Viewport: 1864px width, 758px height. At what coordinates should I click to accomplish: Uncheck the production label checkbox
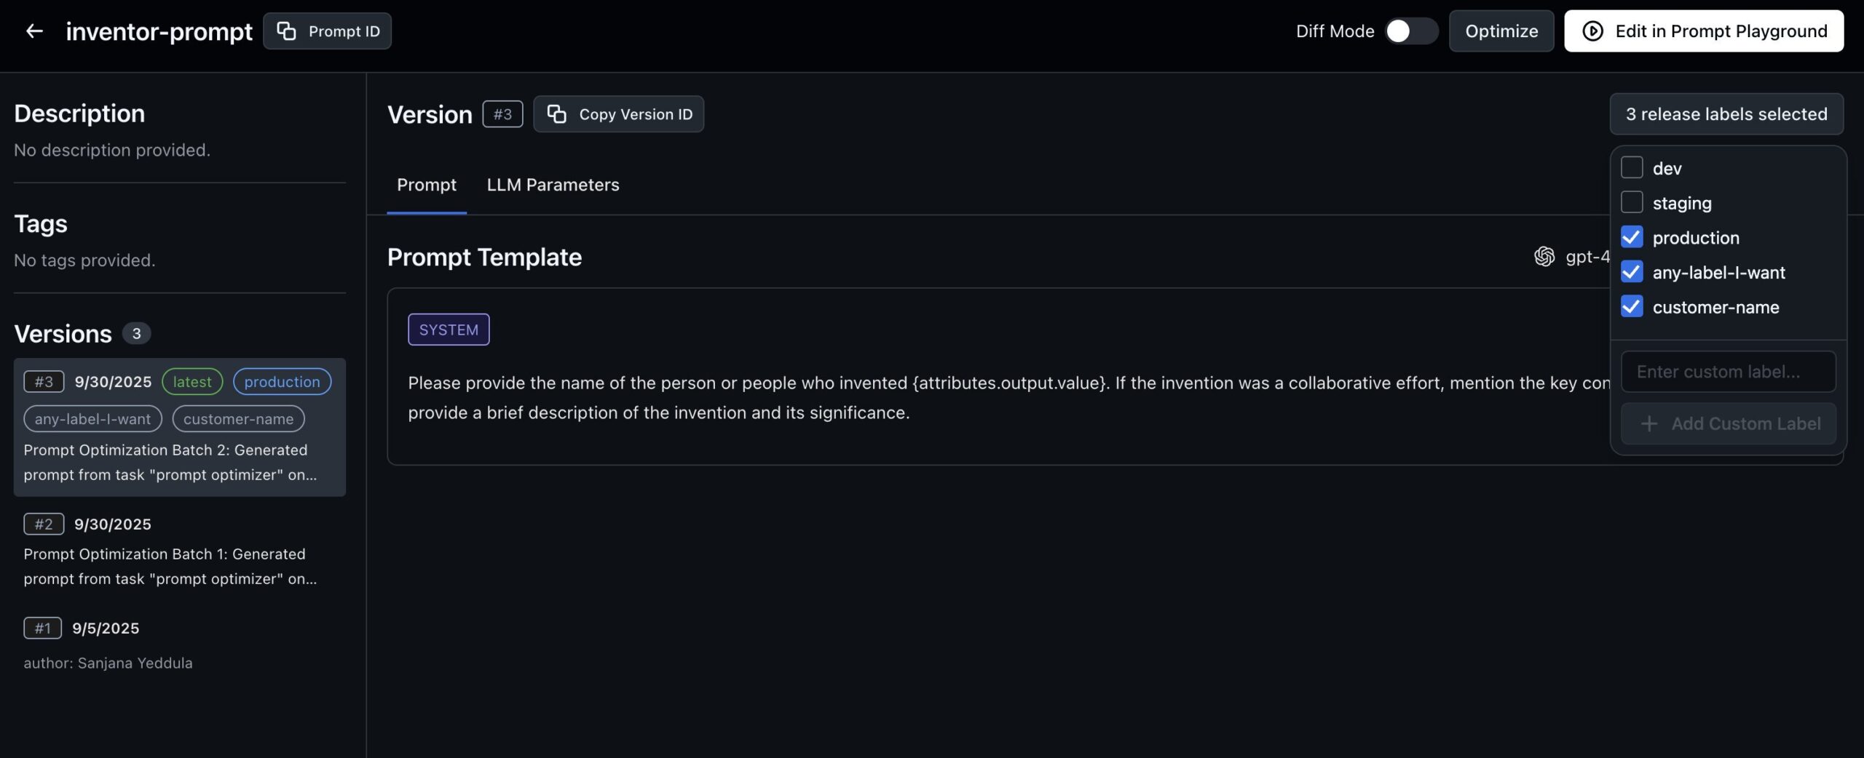(1632, 238)
